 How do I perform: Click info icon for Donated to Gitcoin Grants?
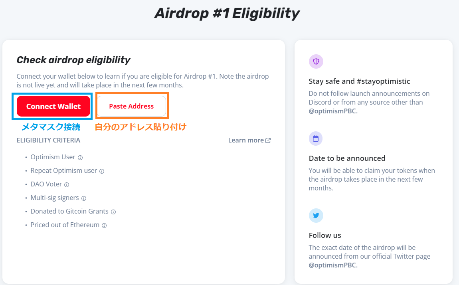pos(113,212)
